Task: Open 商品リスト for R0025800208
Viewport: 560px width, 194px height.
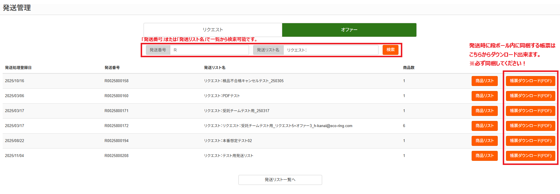Action: tap(484, 156)
